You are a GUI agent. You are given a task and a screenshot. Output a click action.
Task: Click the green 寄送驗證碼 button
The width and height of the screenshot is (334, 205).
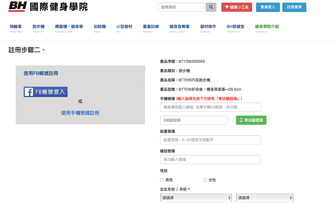pyautogui.click(x=251, y=120)
